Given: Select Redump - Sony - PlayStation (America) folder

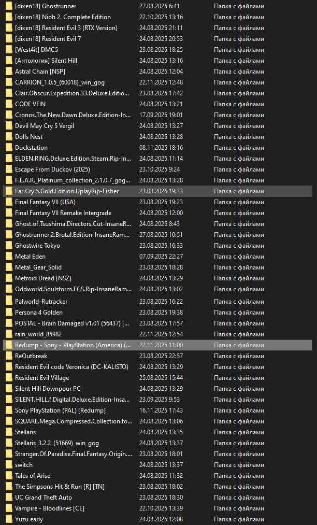Looking at the screenshot, I should coord(73,345).
